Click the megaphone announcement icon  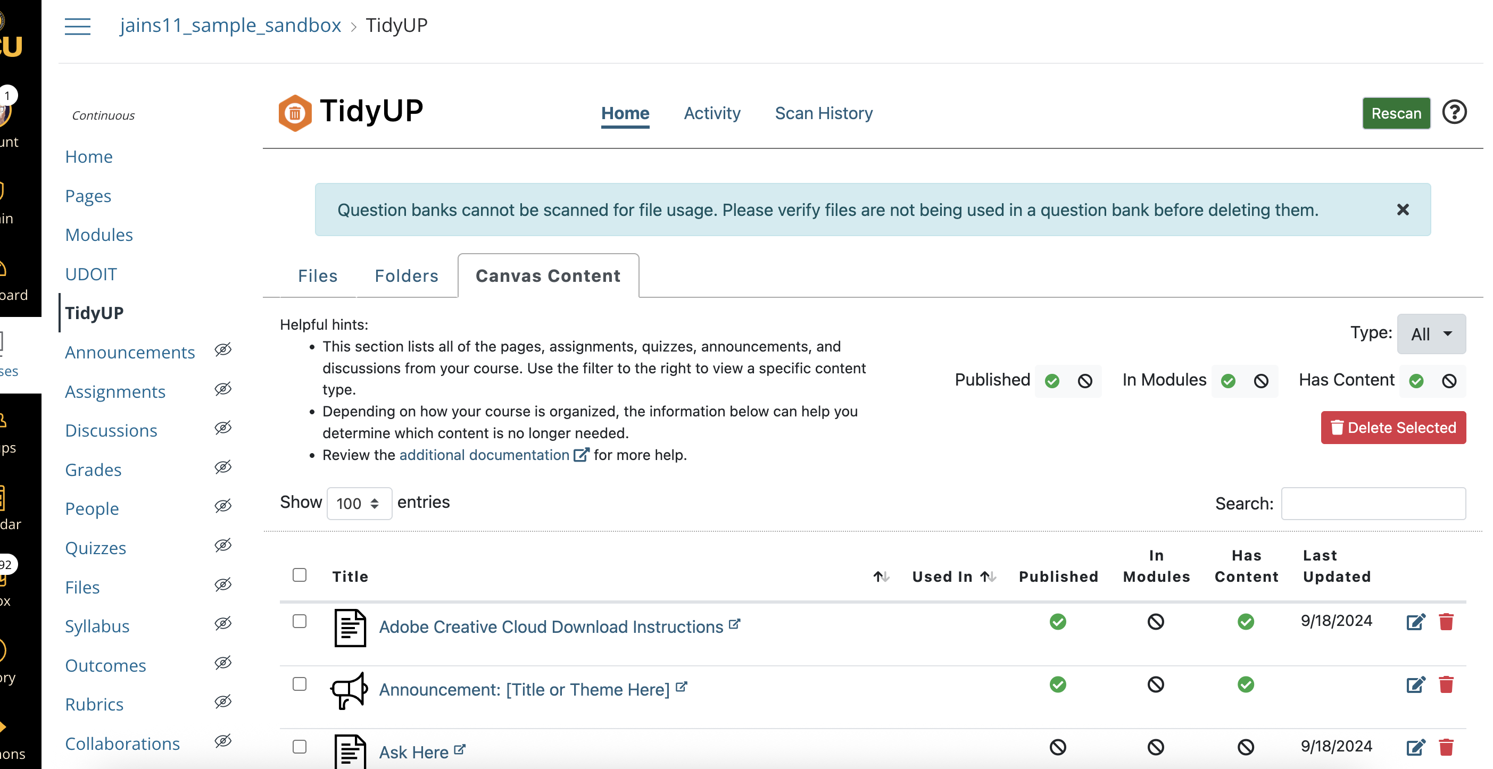[x=349, y=690]
